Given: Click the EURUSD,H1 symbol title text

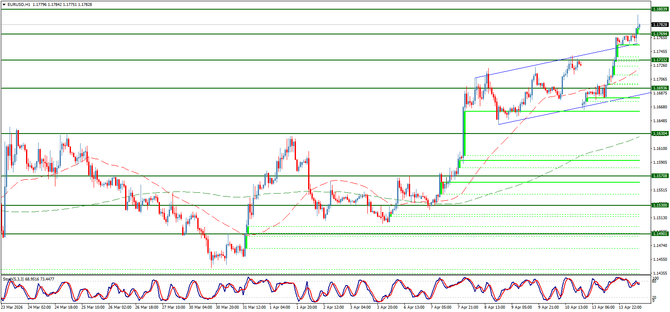Looking at the screenshot, I should click(19, 5).
